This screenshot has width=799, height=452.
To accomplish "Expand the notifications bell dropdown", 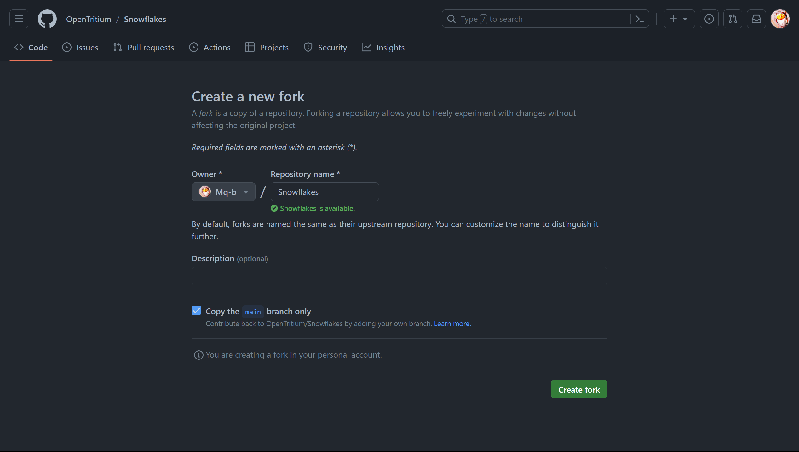I will click(x=757, y=19).
